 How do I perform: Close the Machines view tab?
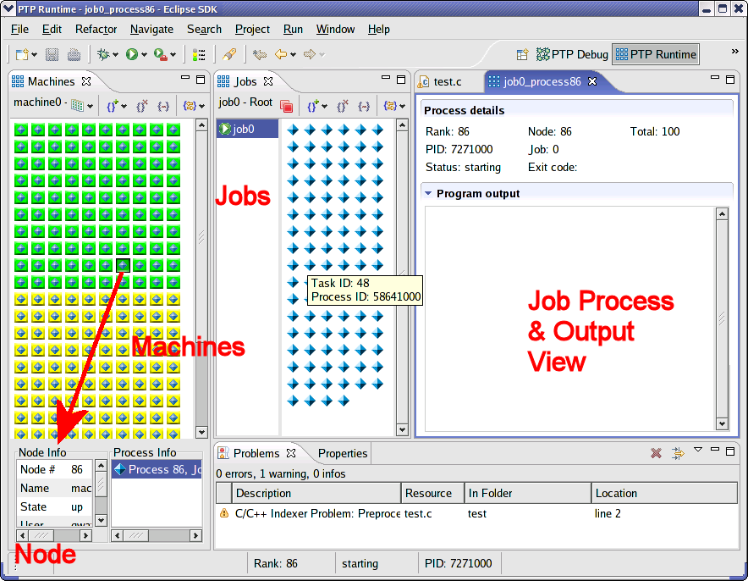pos(86,81)
